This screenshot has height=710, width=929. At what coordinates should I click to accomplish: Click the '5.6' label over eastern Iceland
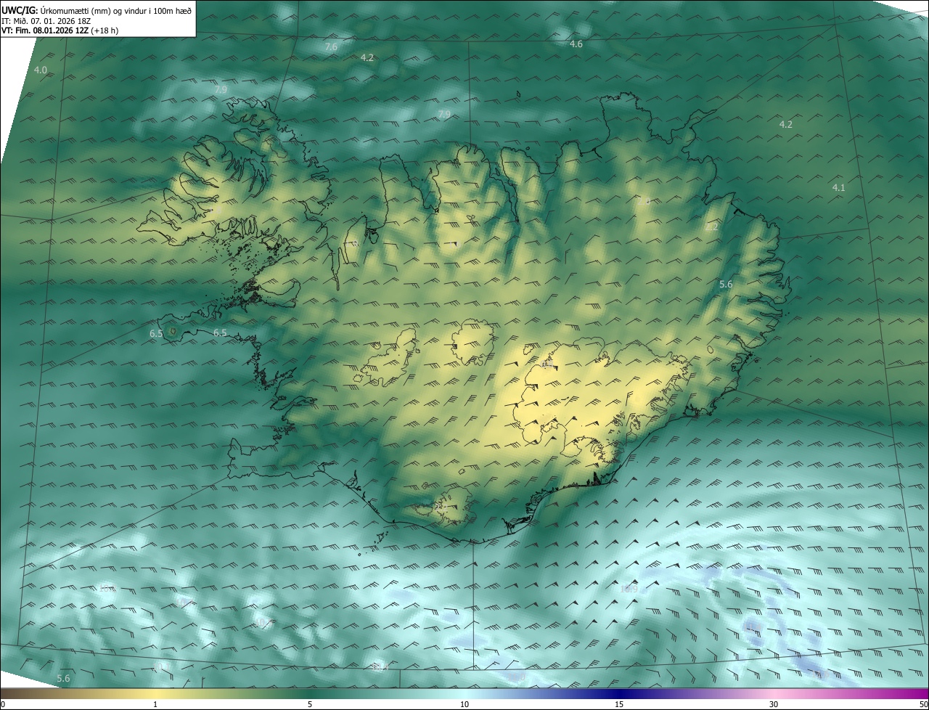726,285
